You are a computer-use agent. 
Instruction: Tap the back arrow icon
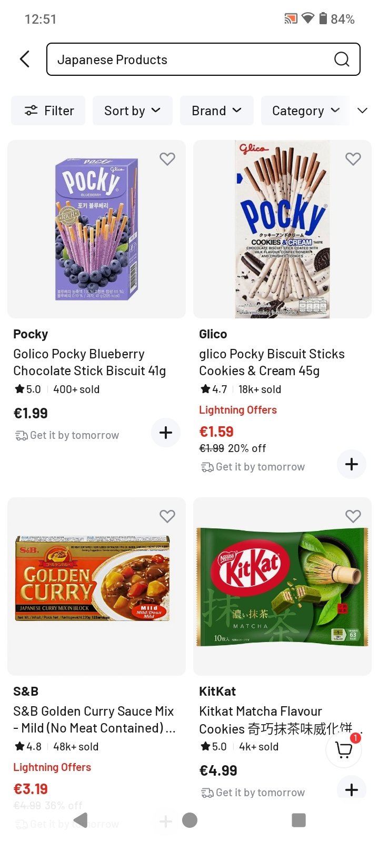pos(25,59)
